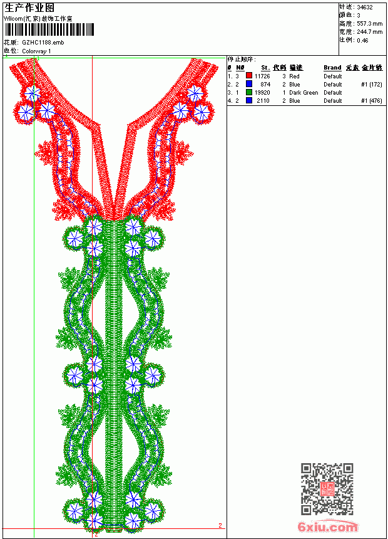The image size is (388, 539).
Task: Open the 6xiu.com watermark link
Action: 327,526
